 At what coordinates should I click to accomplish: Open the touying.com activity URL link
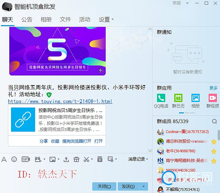coord(60,101)
